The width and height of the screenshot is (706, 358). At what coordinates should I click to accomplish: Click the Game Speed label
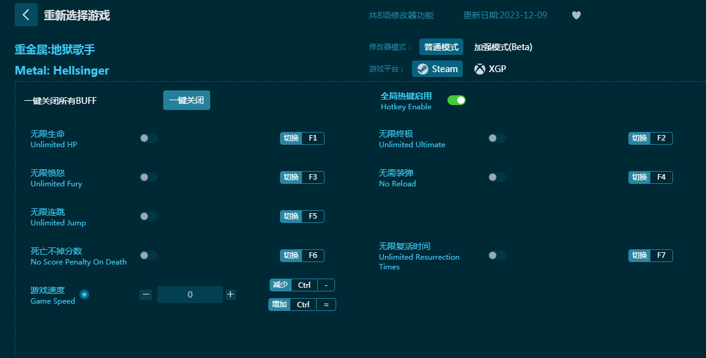(x=53, y=301)
